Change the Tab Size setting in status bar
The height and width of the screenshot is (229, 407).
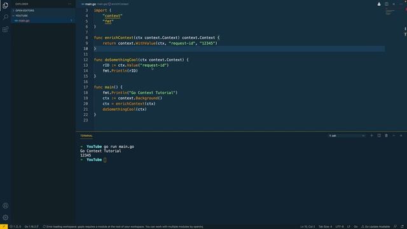pyautogui.click(x=325, y=226)
